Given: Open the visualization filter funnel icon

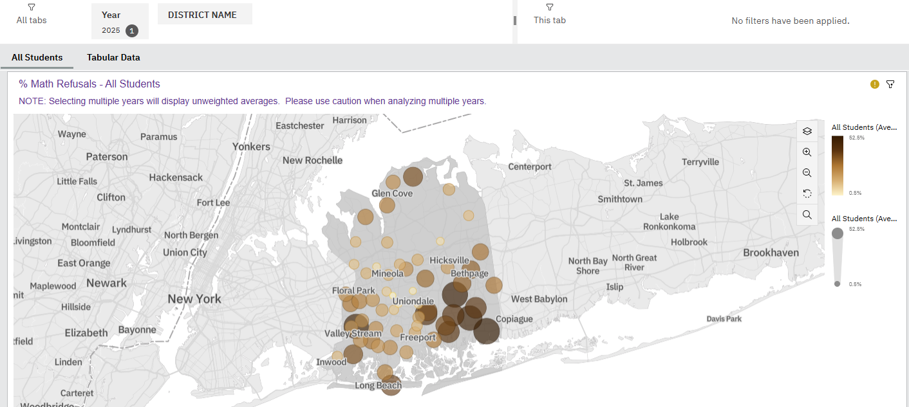Looking at the screenshot, I should (x=890, y=84).
